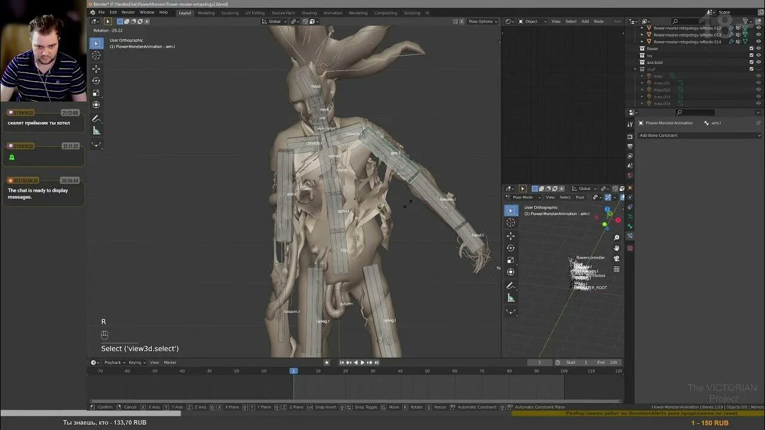Image resolution: width=765 pixels, height=430 pixels.
Task: Select the Scale tool in the toolbar
Action: 96,93
